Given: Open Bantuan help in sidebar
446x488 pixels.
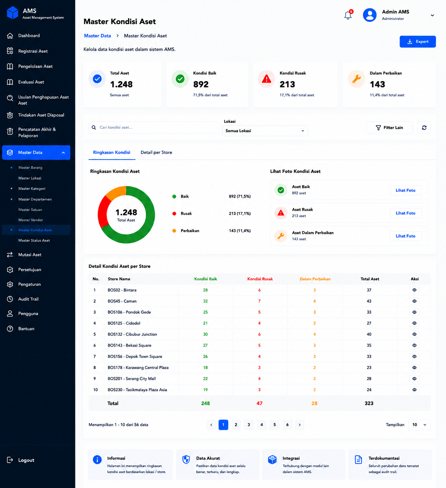Looking at the screenshot, I should [x=26, y=329].
